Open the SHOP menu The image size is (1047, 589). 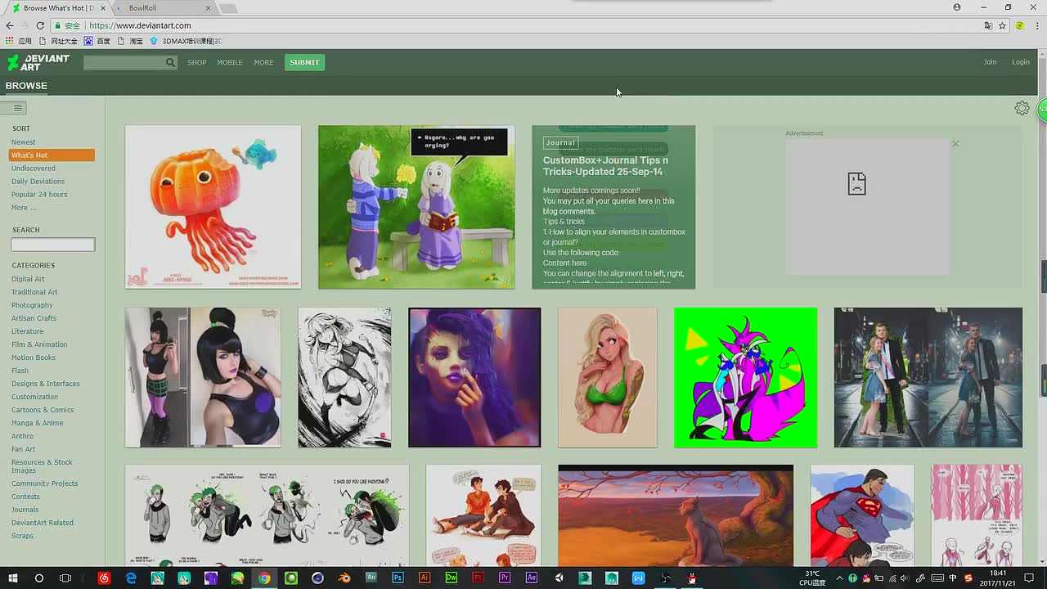point(196,62)
